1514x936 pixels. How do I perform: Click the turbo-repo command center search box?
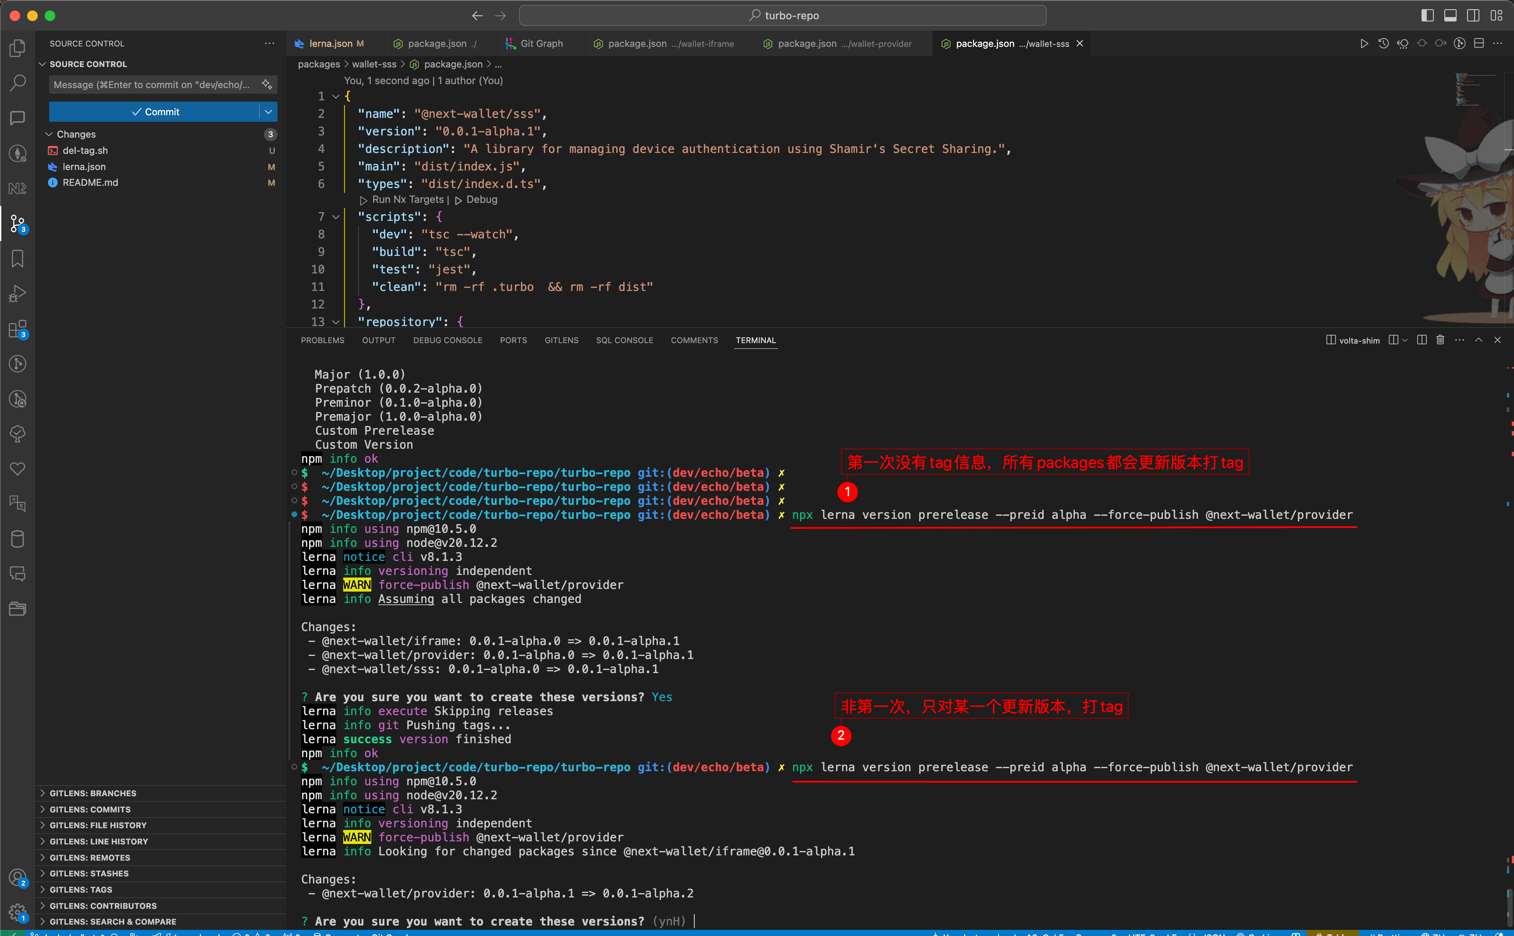pos(782,15)
